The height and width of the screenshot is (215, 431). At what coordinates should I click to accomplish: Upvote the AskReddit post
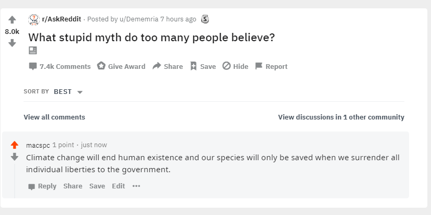12,20
